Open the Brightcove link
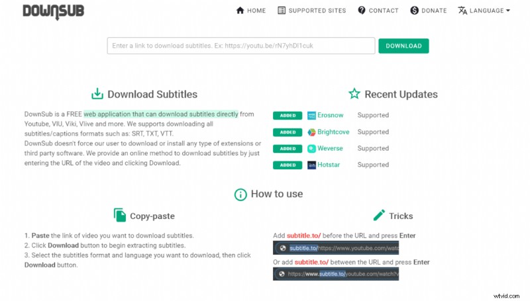The height and width of the screenshot is (301, 530). [x=333, y=132]
